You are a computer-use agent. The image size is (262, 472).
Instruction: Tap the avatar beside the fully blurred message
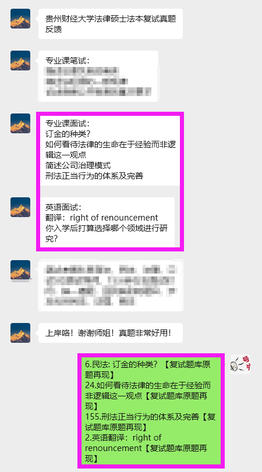coord(20,270)
